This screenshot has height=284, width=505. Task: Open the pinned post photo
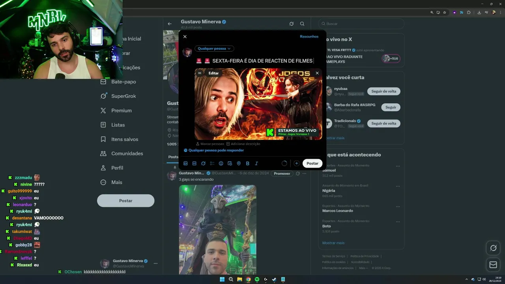click(217, 230)
